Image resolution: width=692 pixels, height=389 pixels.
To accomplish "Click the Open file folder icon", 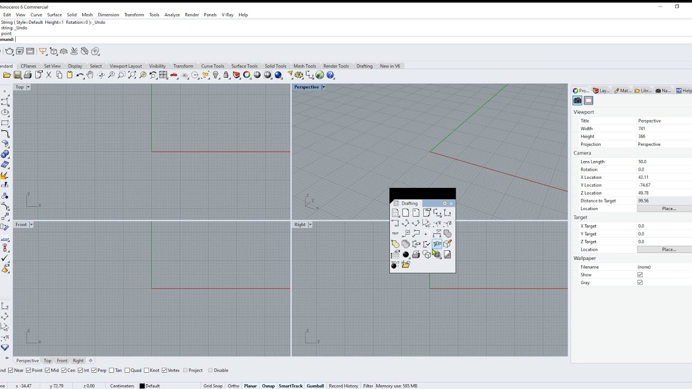I will click(6, 75).
